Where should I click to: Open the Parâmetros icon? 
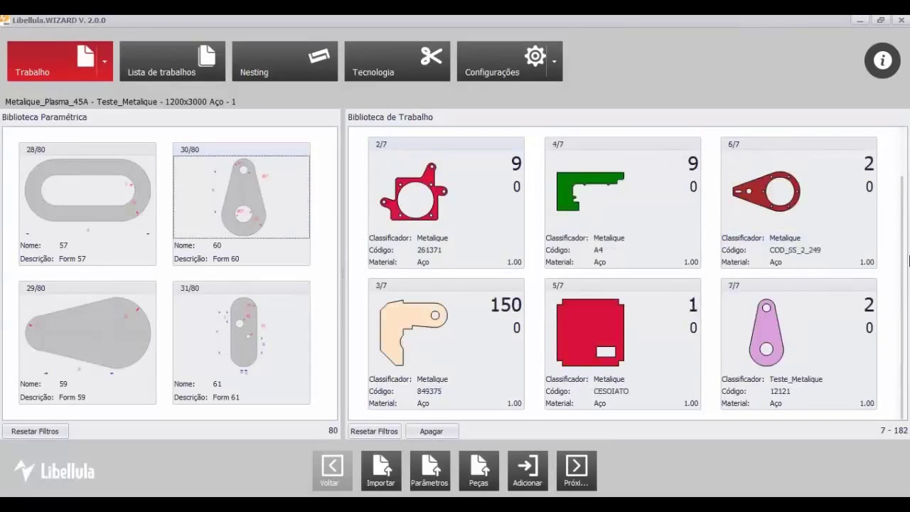coord(429,471)
